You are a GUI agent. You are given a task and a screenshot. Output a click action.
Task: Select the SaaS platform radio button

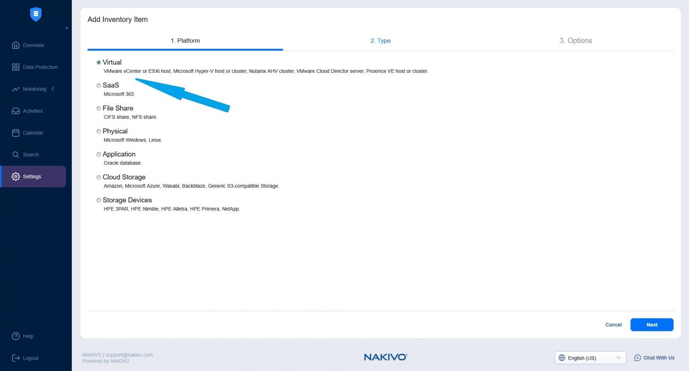[x=99, y=85]
